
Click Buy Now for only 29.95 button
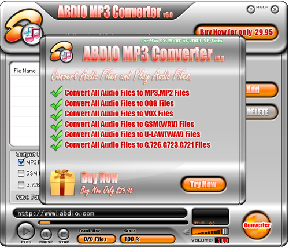coord(236,32)
